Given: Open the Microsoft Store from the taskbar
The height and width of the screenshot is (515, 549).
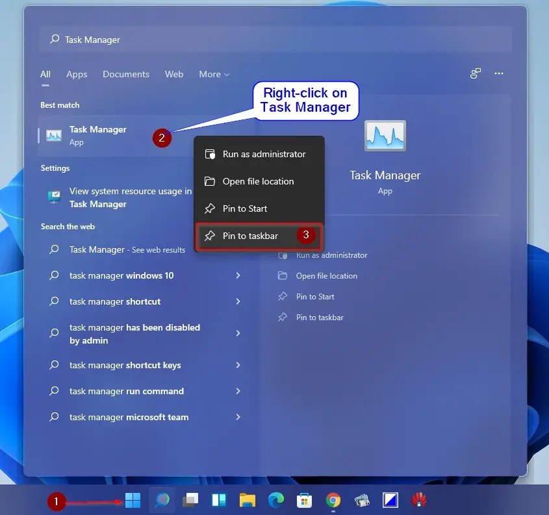Looking at the screenshot, I should [x=305, y=500].
